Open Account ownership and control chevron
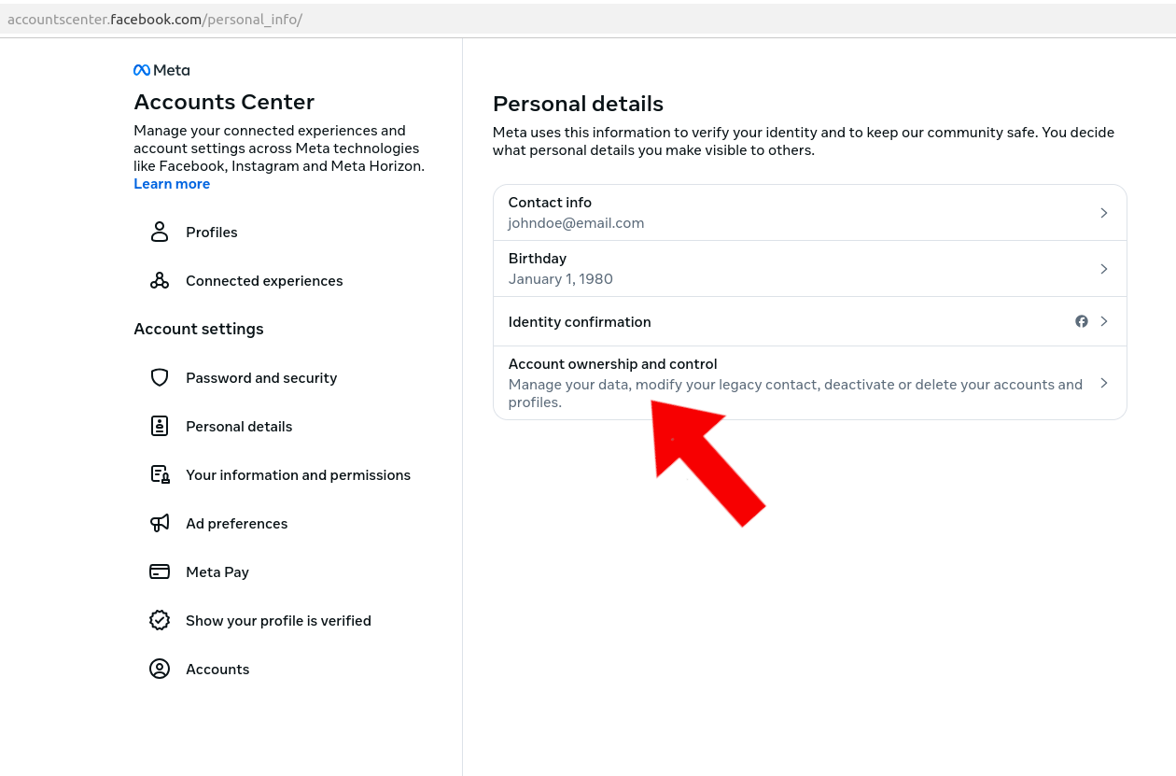 pyautogui.click(x=1103, y=383)
